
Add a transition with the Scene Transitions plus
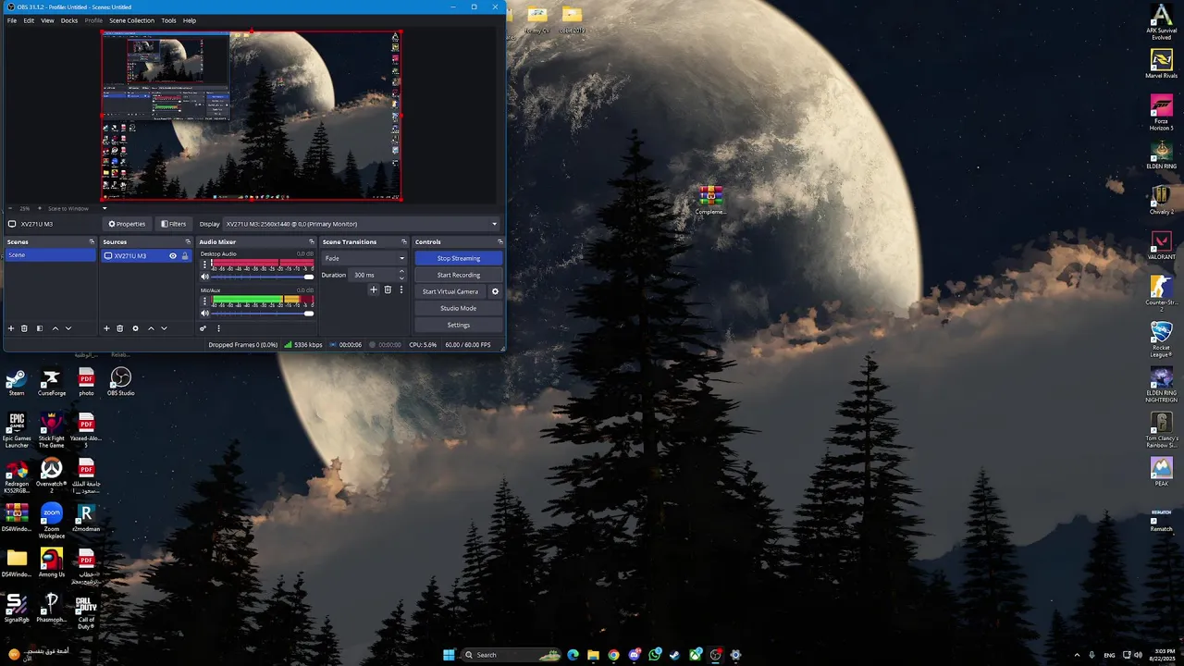pos(374,290)
